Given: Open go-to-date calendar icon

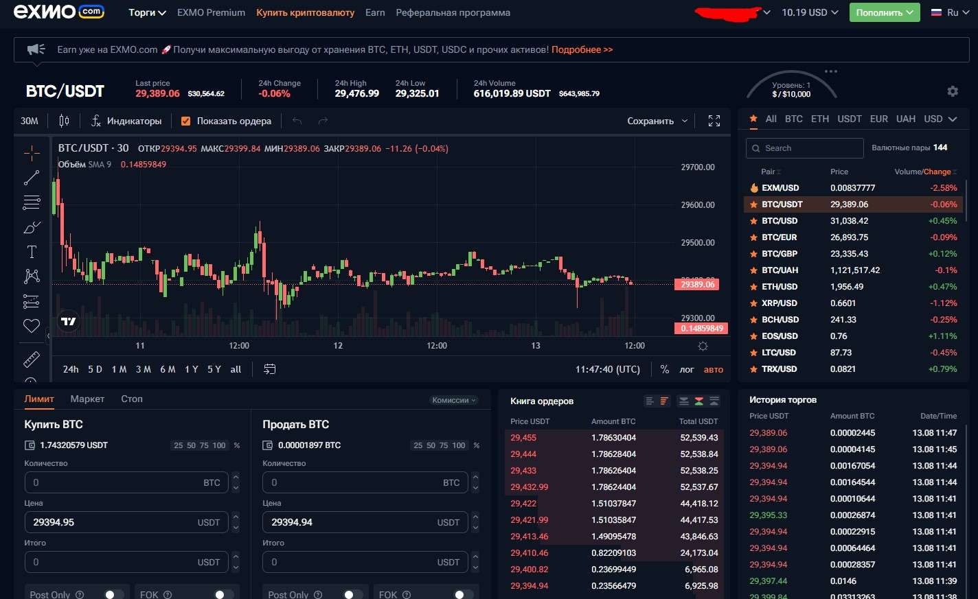Looking at the screenshot, I should 270,369.
